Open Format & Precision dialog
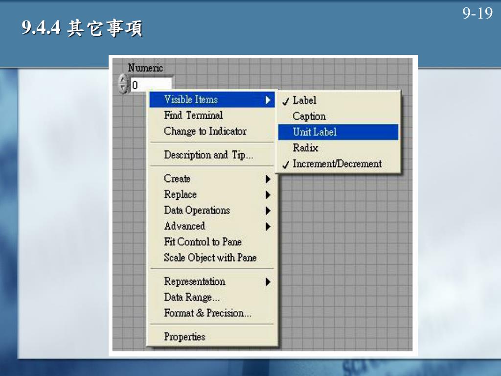The height and width of the screenshot is (376, 501). (212, 313)
